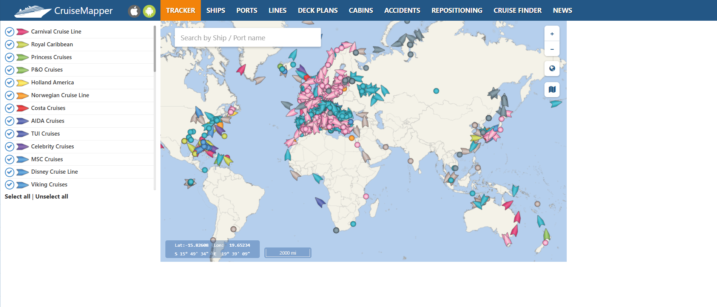Open the Apple iOS app icon

pyautogui.click(x=134, y=11)
